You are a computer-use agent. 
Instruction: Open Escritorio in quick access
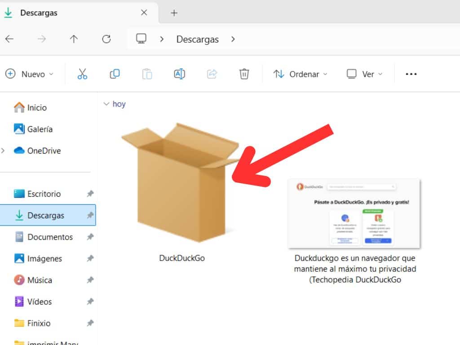click(37, 194)
